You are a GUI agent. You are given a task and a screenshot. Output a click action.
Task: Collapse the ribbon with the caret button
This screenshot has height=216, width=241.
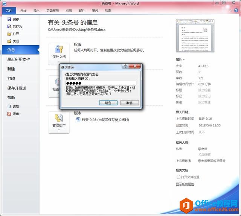coord(230,11)
